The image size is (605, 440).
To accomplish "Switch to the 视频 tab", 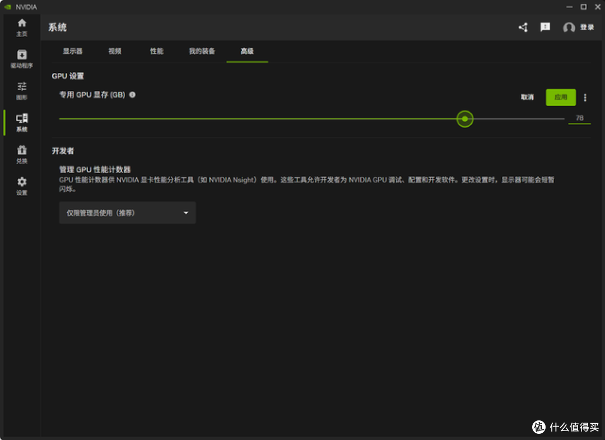I will [x=115, y=51].
